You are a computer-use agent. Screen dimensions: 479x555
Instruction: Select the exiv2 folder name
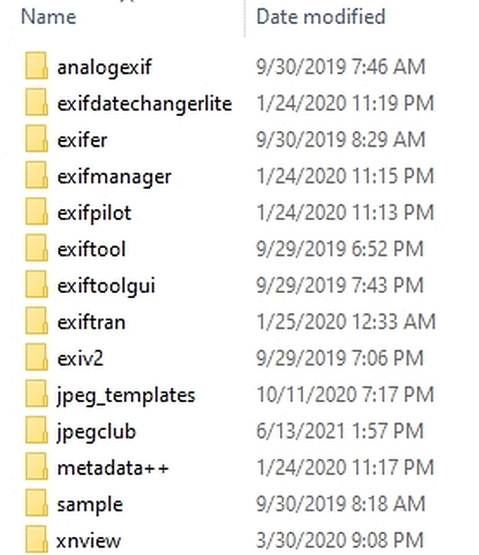[80, 358]
